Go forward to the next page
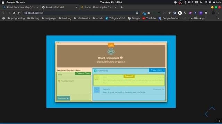Image resolution: width=222 pixels, height=124 pixels. 9,13
